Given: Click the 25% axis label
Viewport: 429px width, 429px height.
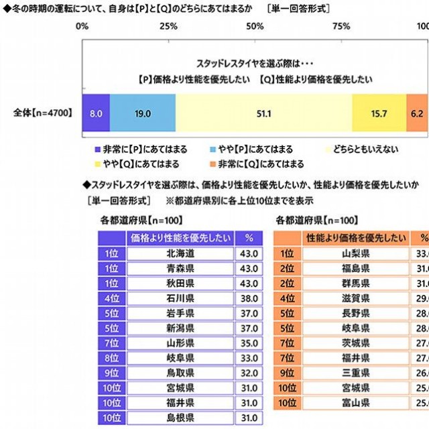Looking at the screenshot, I should [168, 26].
